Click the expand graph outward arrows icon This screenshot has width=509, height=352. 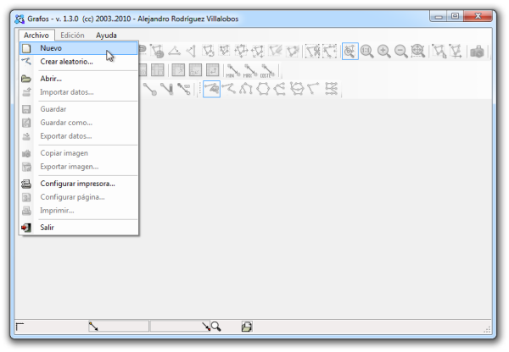pos(241,51)
